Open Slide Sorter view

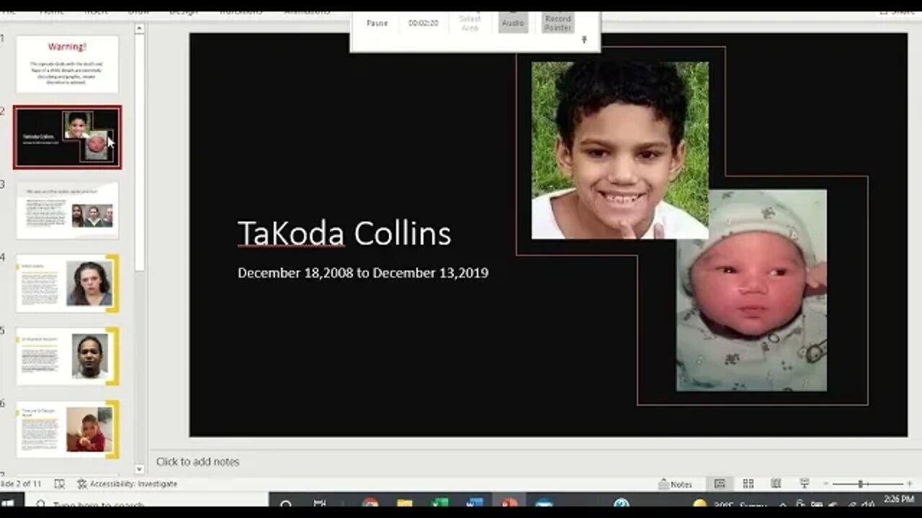coord(748,483)
